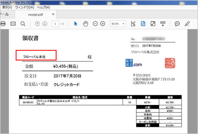
Task: Open the search magnifier tool
Action: point(23,24)
